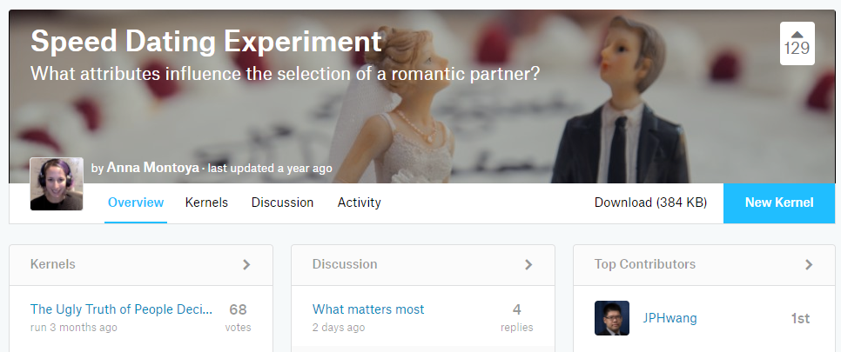Open JPHwang's avatar picture

click(x=611, y=318)
